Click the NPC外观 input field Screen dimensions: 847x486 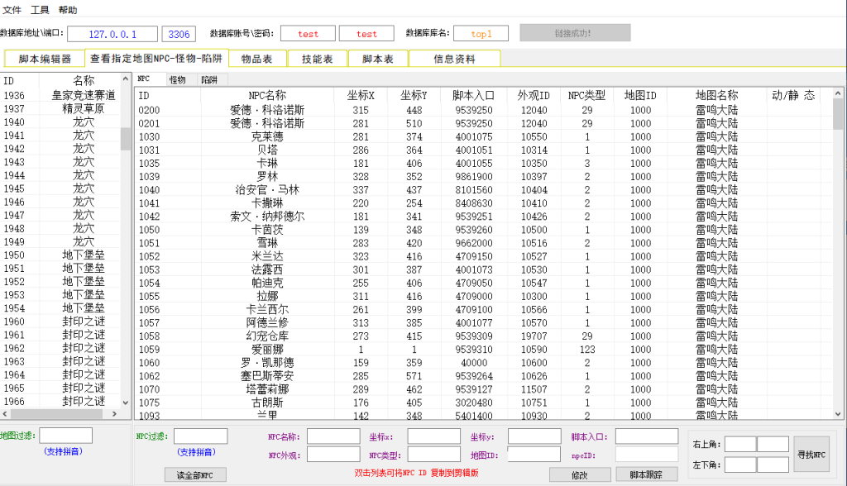click(333, 454)
